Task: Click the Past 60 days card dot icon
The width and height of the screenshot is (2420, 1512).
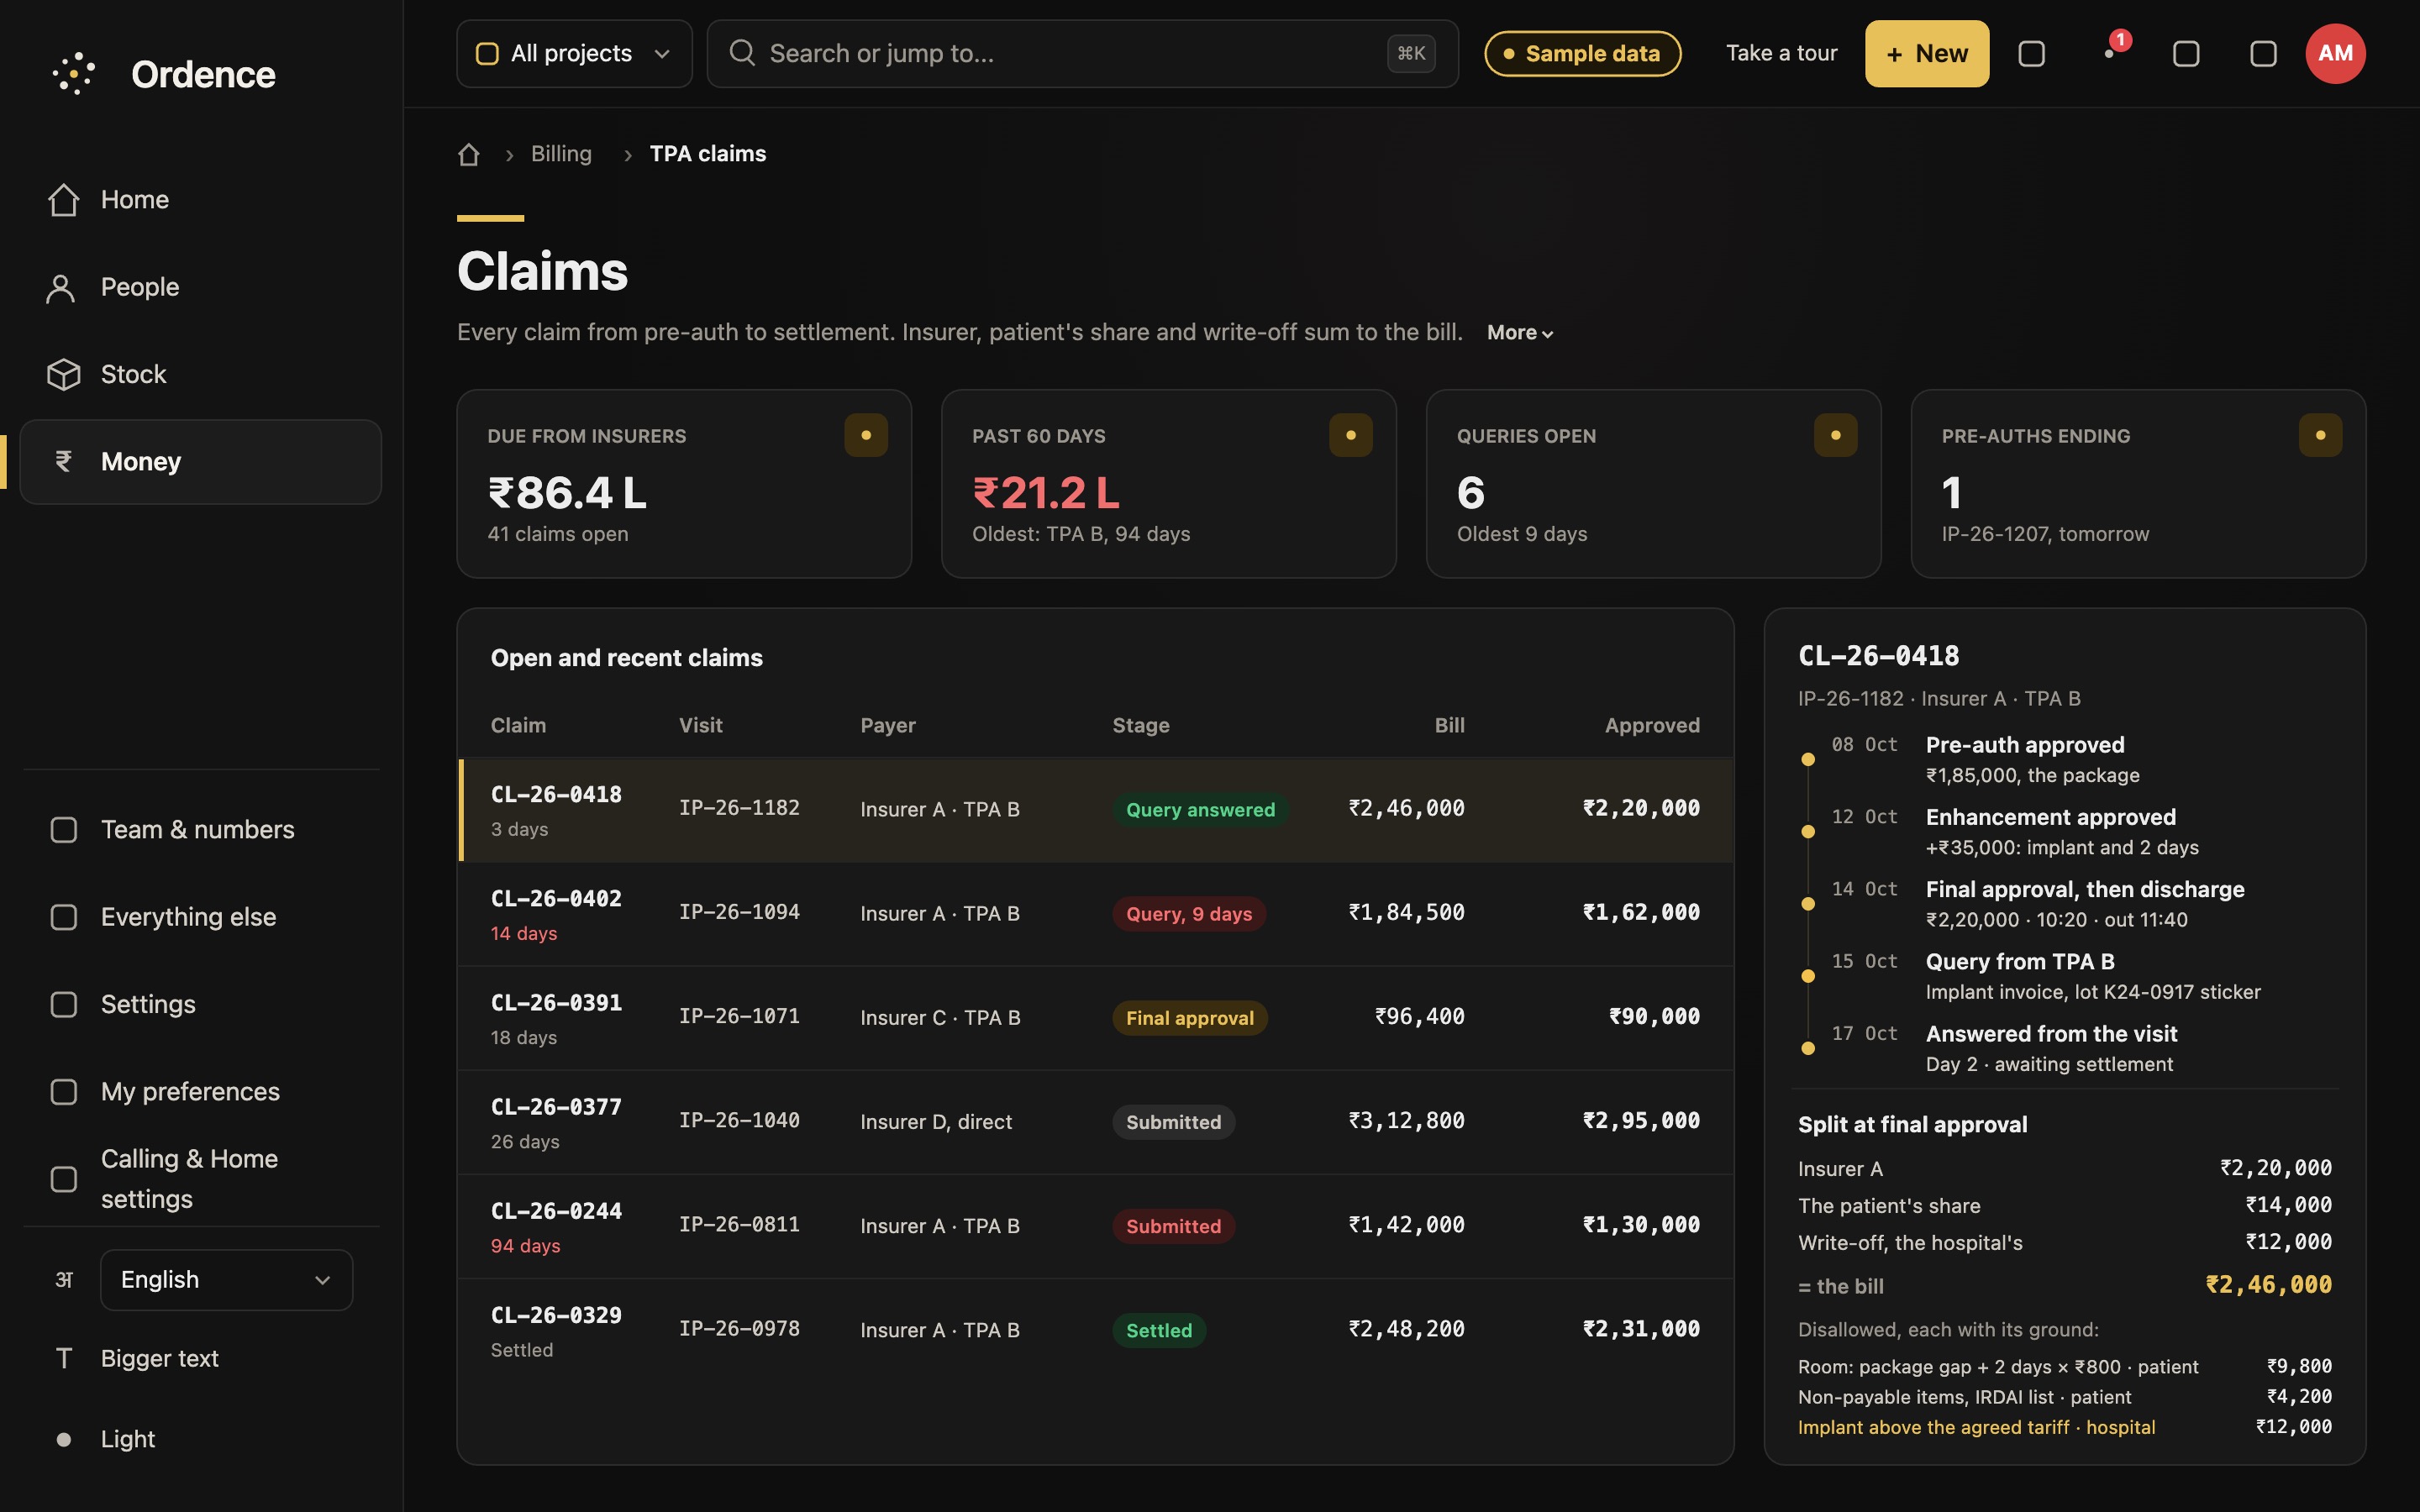Action: [1350, 435]
